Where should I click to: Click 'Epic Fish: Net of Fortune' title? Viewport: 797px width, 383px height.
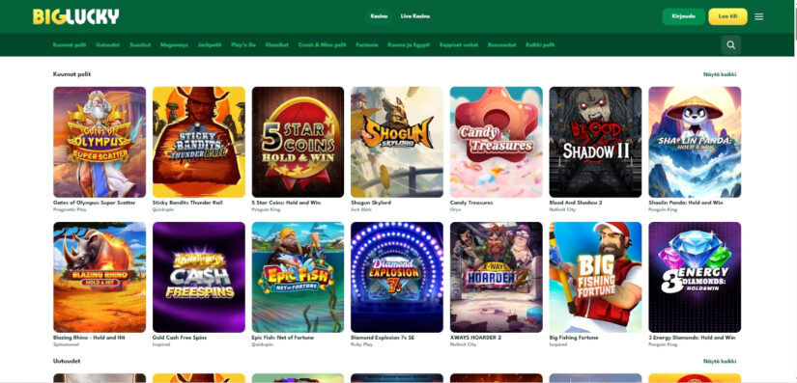[283, 338]
